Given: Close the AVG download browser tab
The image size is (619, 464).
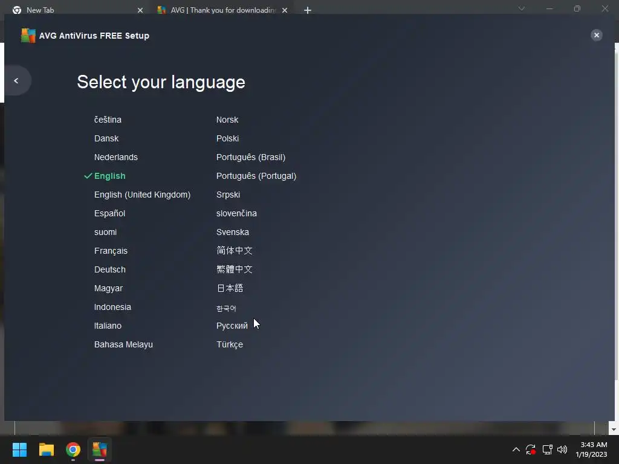Looking at the screenshot, I should tap(285, 10).
